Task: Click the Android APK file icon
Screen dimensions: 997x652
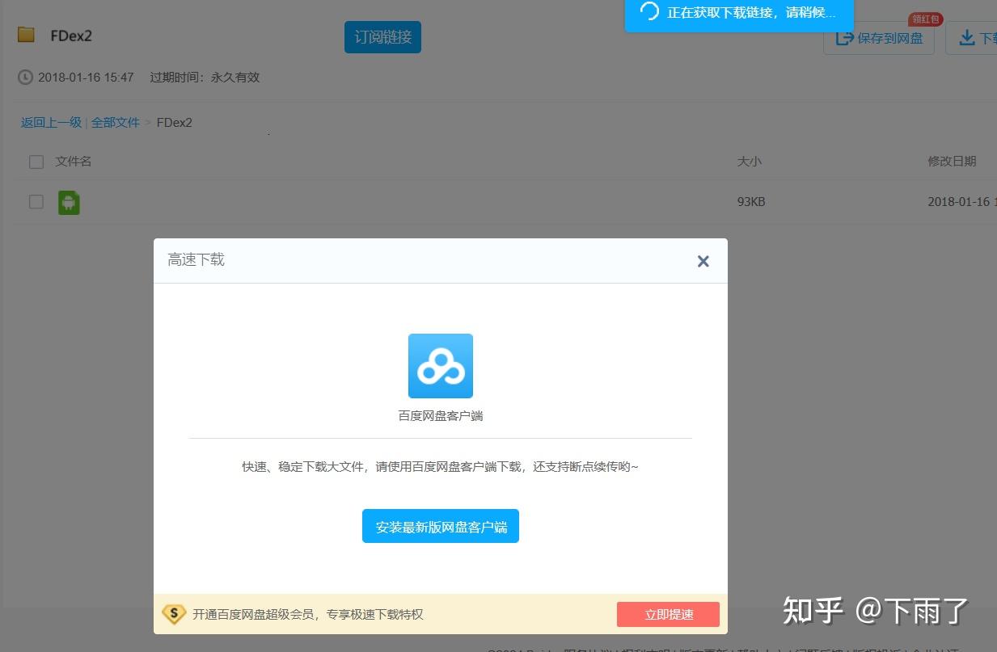Action: point(69,202)
